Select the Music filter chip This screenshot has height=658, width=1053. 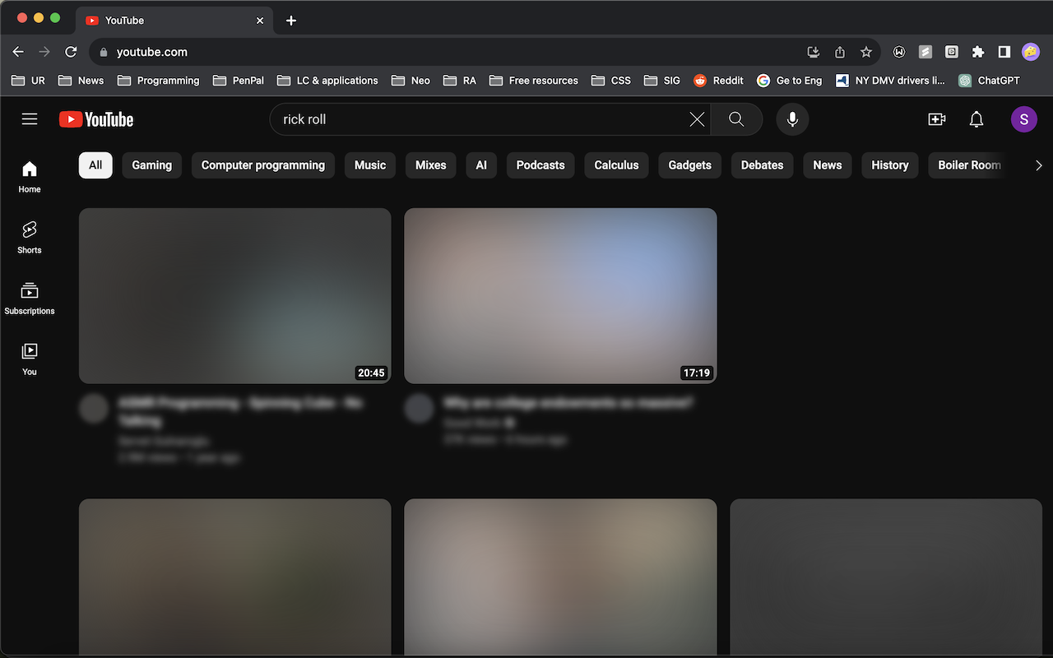click(x=369, y=164)
